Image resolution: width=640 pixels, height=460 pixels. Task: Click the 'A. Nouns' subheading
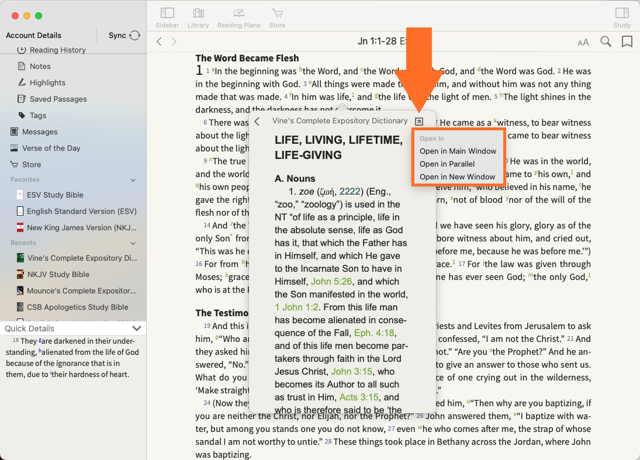[x=295, y=178]
